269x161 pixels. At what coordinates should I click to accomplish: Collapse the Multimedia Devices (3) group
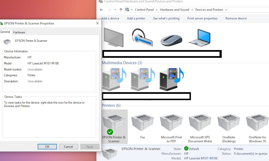[x=122, y=63]
